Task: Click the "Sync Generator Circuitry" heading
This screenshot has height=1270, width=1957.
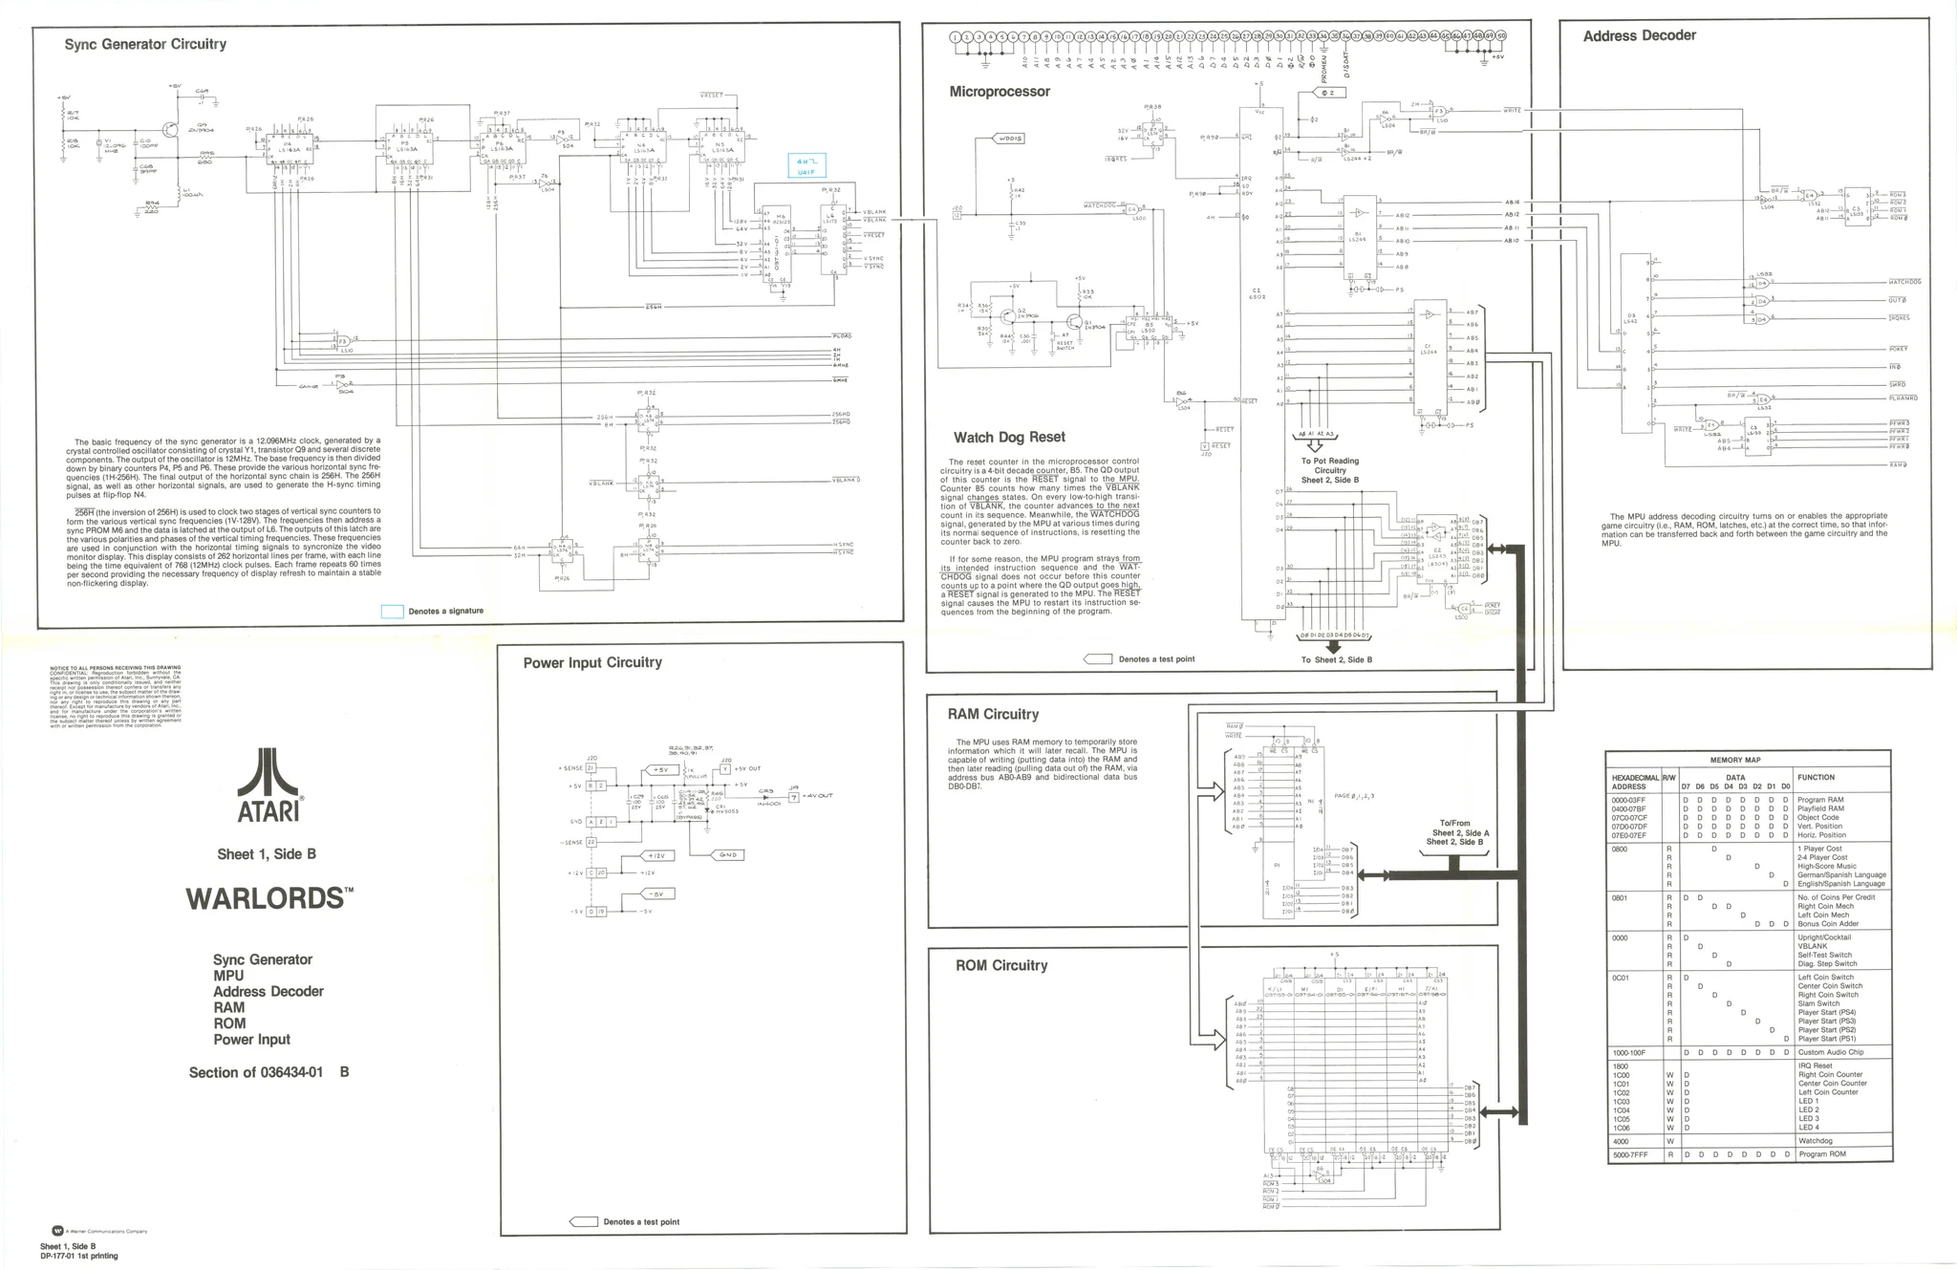Action: (x=145, y=44)
